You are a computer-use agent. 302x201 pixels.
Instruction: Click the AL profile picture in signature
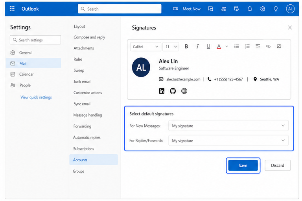(x=141, y=67)
